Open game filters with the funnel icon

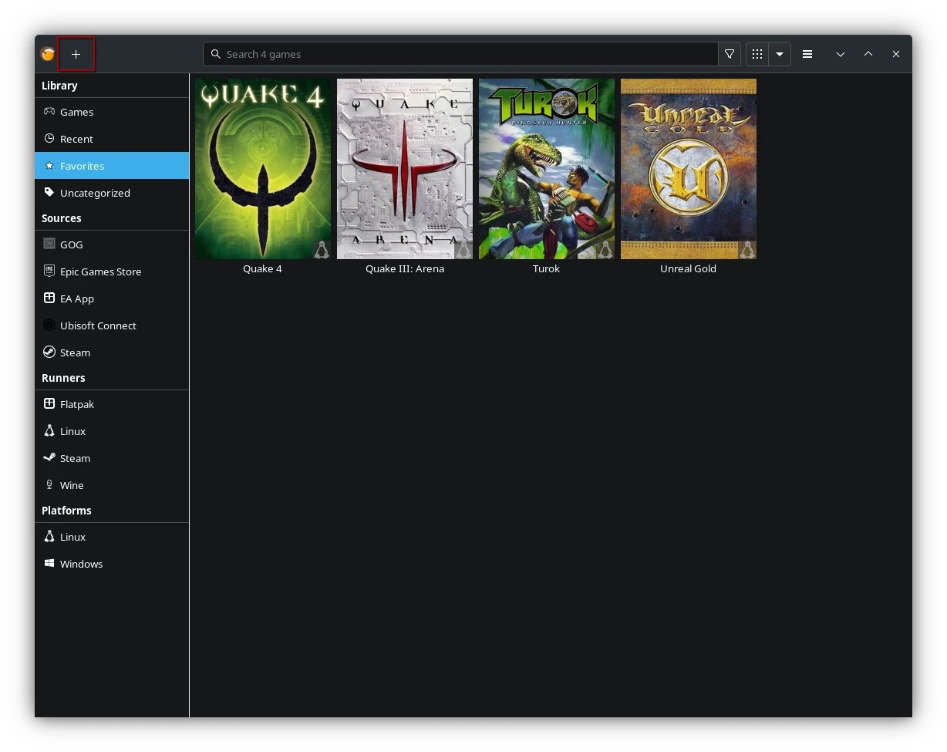point(729,54)
